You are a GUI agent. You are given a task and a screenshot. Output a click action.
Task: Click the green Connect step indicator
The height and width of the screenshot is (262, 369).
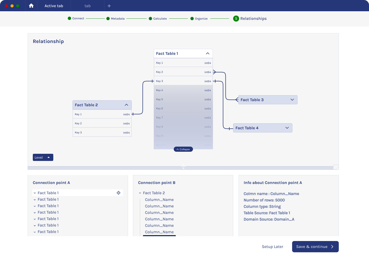tap(69, 18)
